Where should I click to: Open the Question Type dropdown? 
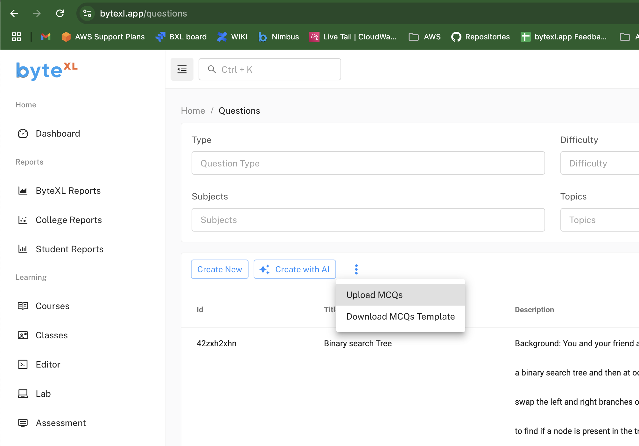click(368, 163)
